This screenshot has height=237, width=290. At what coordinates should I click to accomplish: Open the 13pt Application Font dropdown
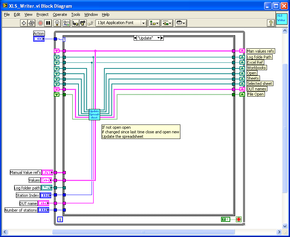pos(121,23)
